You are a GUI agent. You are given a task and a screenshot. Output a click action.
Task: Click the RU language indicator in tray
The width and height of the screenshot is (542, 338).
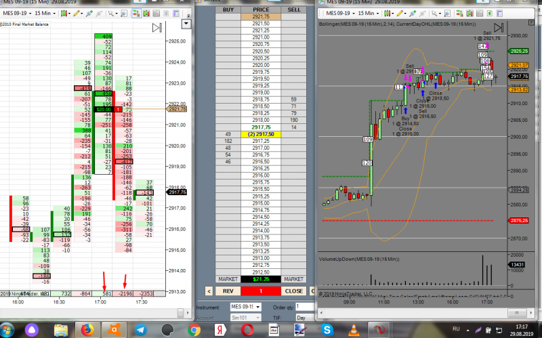pyautogui.click(x=456, y=329)
